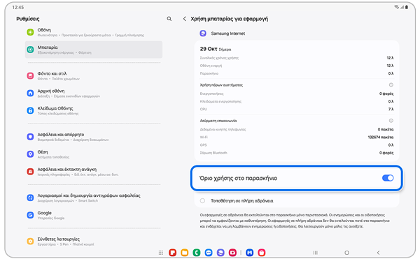Tap the search icon in Ρυθμίσεις

click(169, 19)
